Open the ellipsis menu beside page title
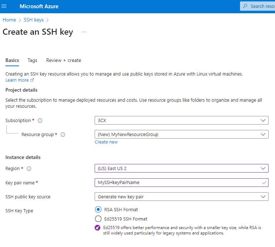 coord(84,32)
